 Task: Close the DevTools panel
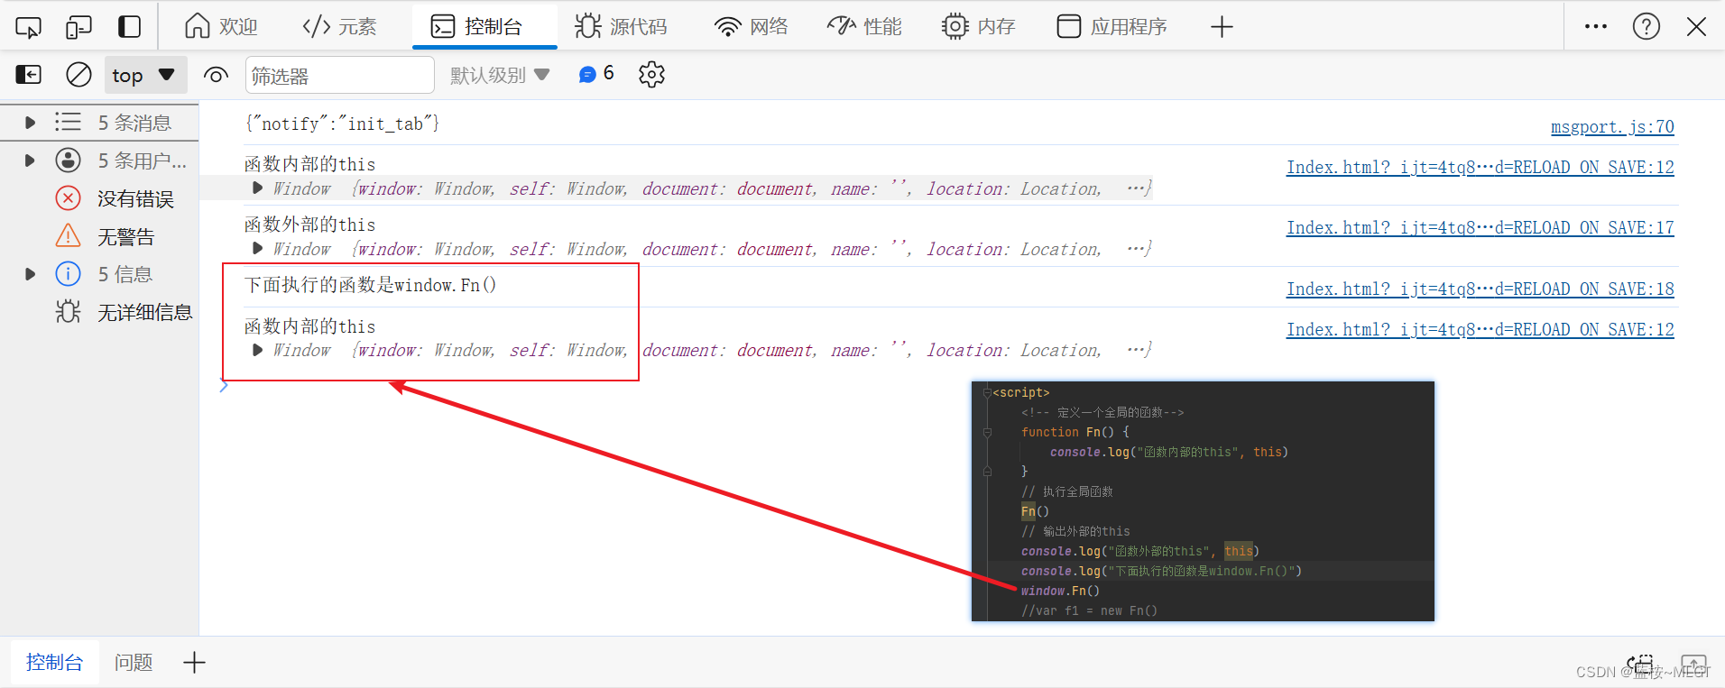pos(1696,27)
